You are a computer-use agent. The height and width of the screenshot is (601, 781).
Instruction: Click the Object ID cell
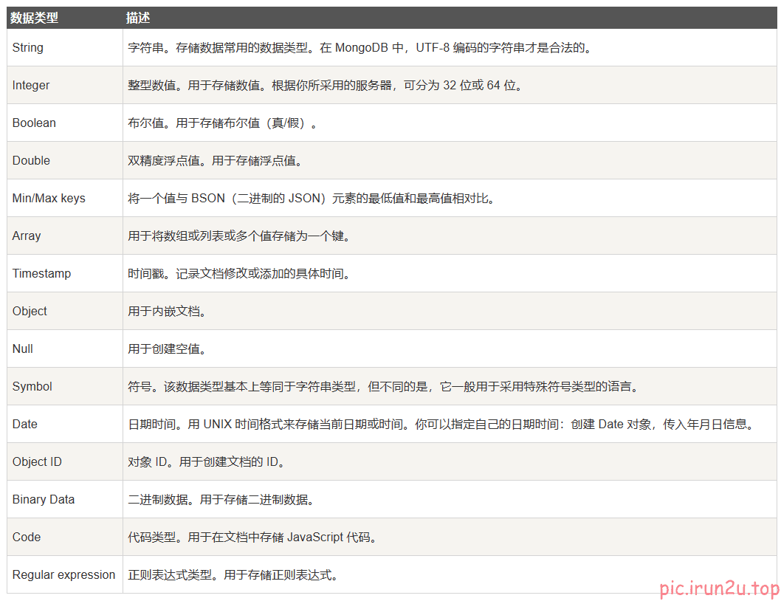coord(37,462)
